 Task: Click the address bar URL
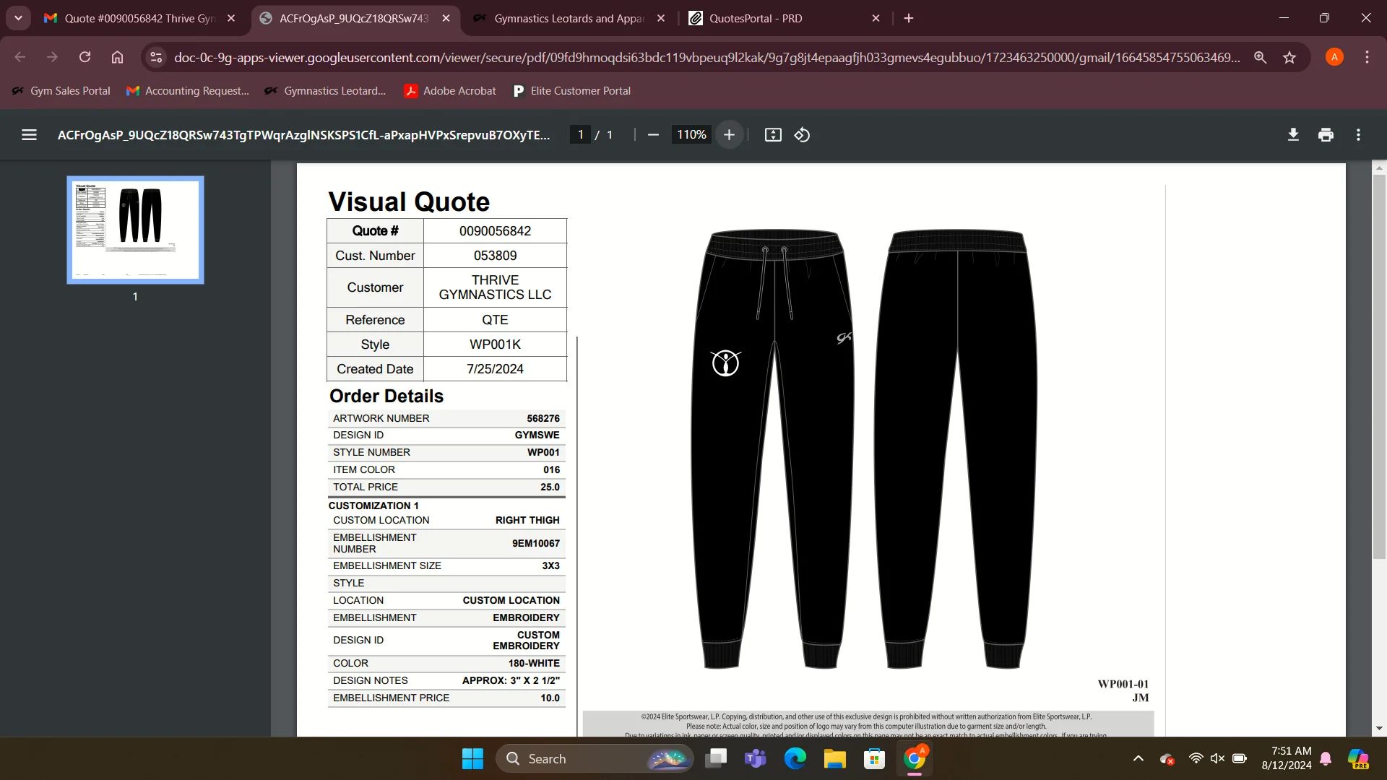click(x=707, y=57)
